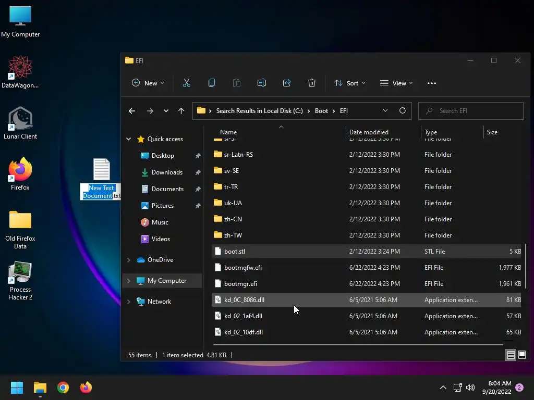Open Desktop in Quick access
Image resolution: width=534 pixels, height=400 pixels.
[x=163, y=155]
